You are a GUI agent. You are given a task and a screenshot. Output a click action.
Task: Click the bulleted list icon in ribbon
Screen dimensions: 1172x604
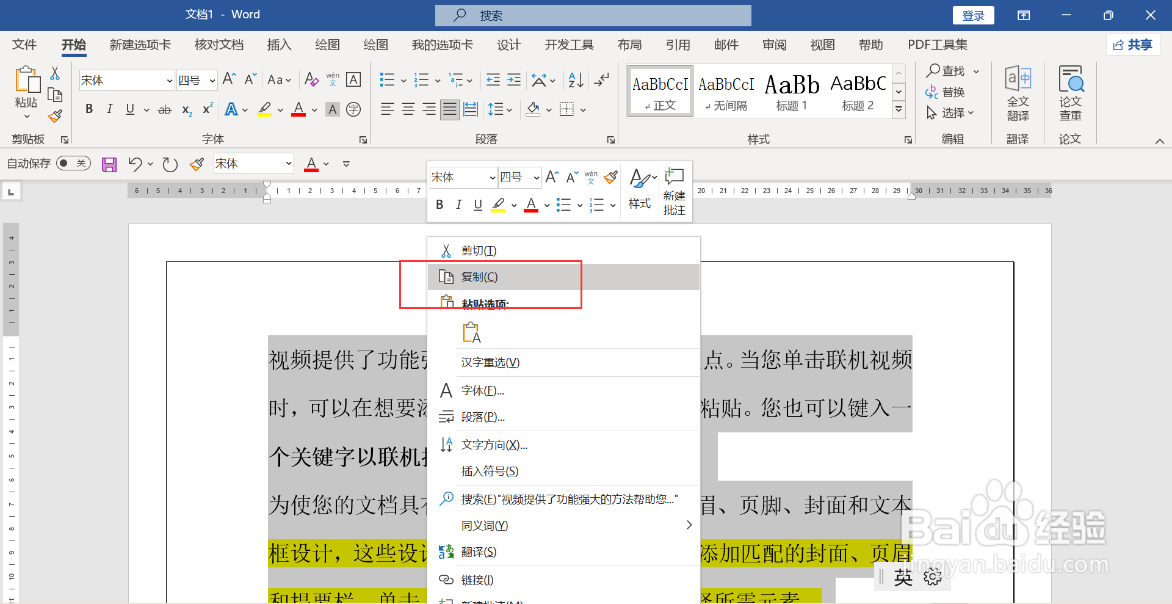click(x=387, y=79)
